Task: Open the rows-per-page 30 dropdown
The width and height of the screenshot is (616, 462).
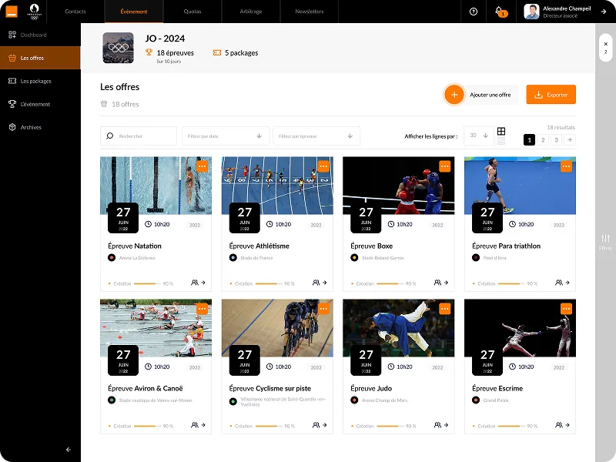Action: 478,136
